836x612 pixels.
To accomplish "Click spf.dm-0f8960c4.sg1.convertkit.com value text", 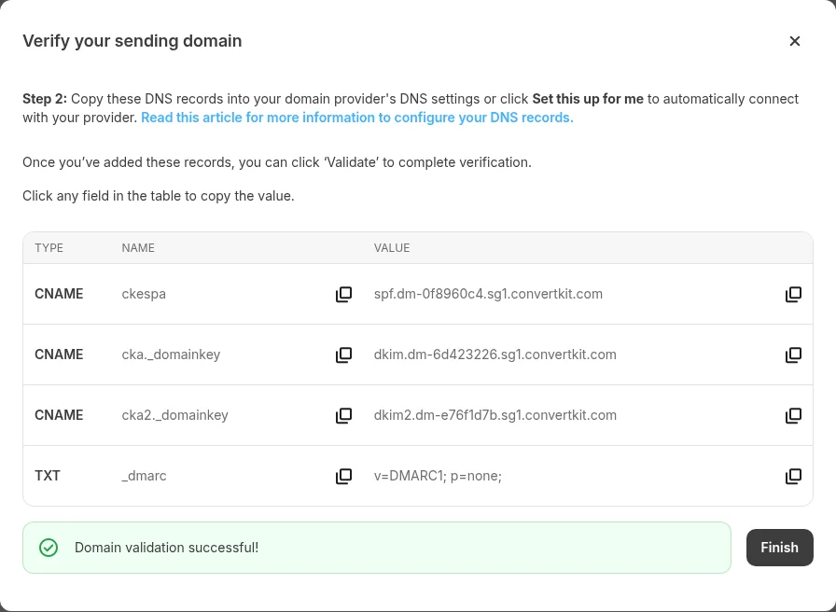I will coord(488,294).
